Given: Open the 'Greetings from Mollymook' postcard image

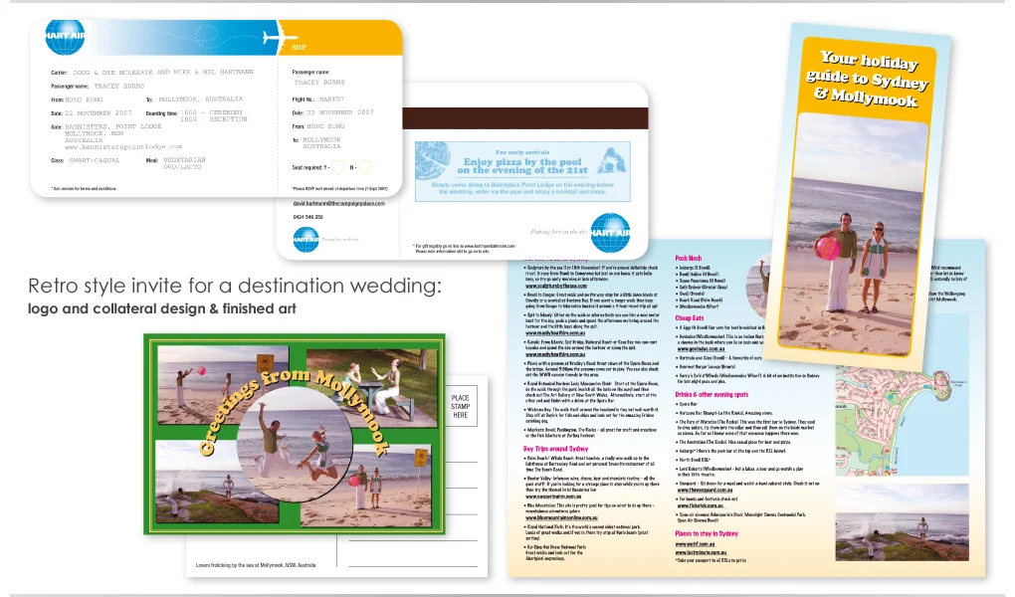Looking at the screenshot, I should (295, 434).
